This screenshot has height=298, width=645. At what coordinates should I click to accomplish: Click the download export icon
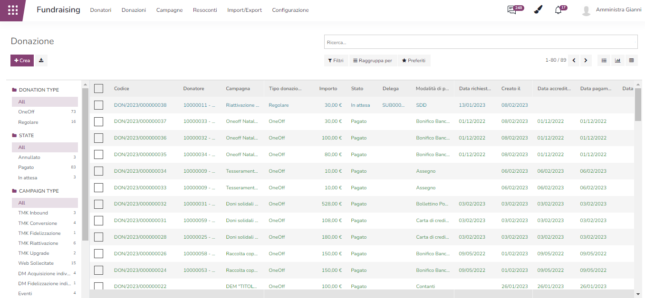coord(41,60)
